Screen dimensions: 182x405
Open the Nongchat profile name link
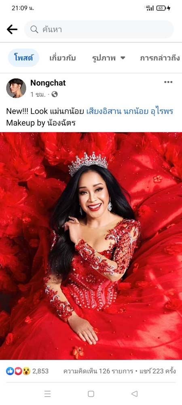(48, 83)
